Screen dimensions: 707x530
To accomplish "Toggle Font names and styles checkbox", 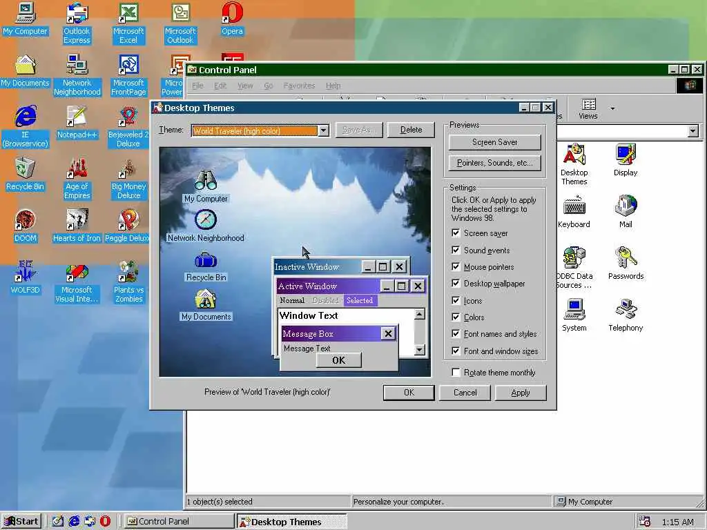I will 456,334.
